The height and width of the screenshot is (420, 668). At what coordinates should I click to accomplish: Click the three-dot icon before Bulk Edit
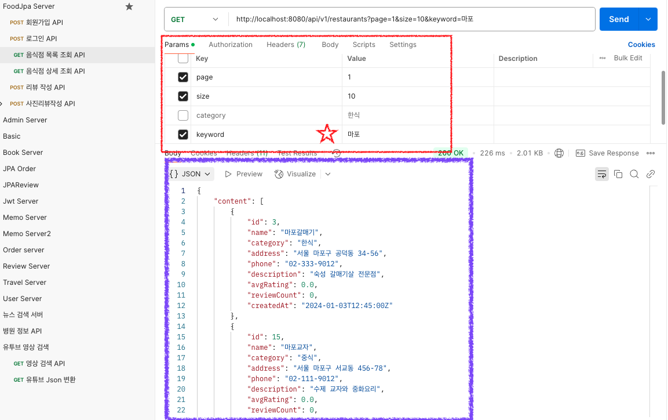pyautogui.click(x=603, y=58)
